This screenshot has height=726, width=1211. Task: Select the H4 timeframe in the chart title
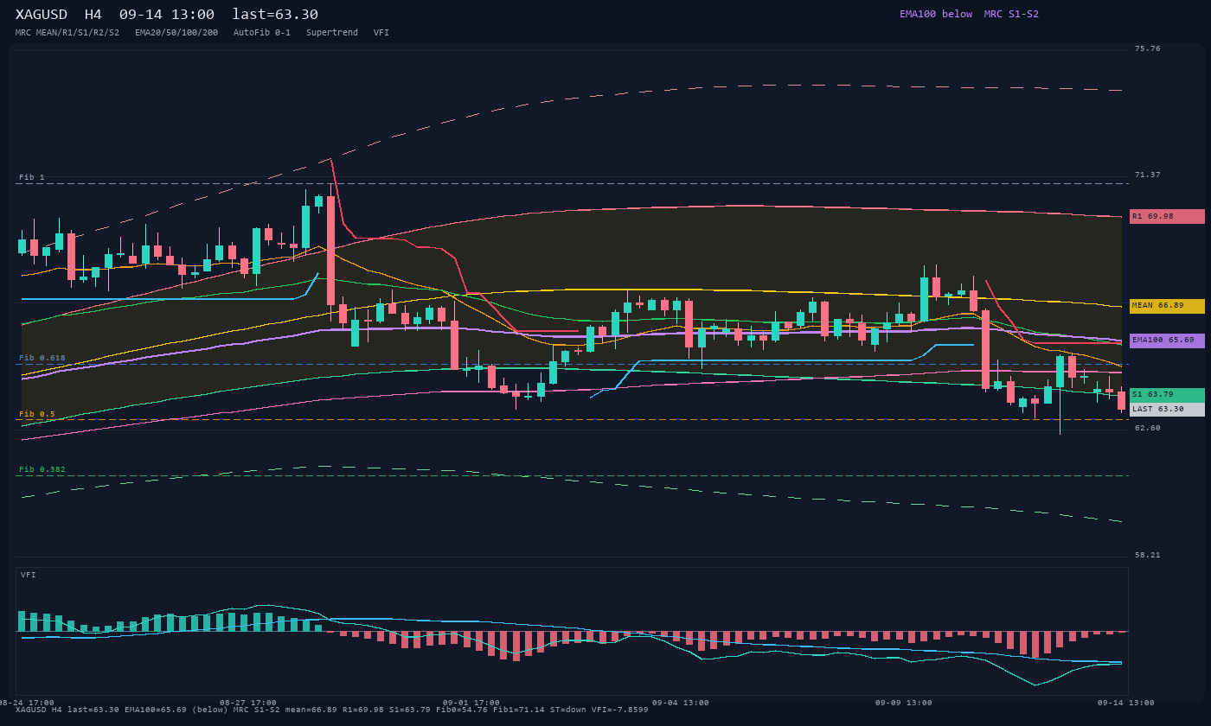(93, 15)
